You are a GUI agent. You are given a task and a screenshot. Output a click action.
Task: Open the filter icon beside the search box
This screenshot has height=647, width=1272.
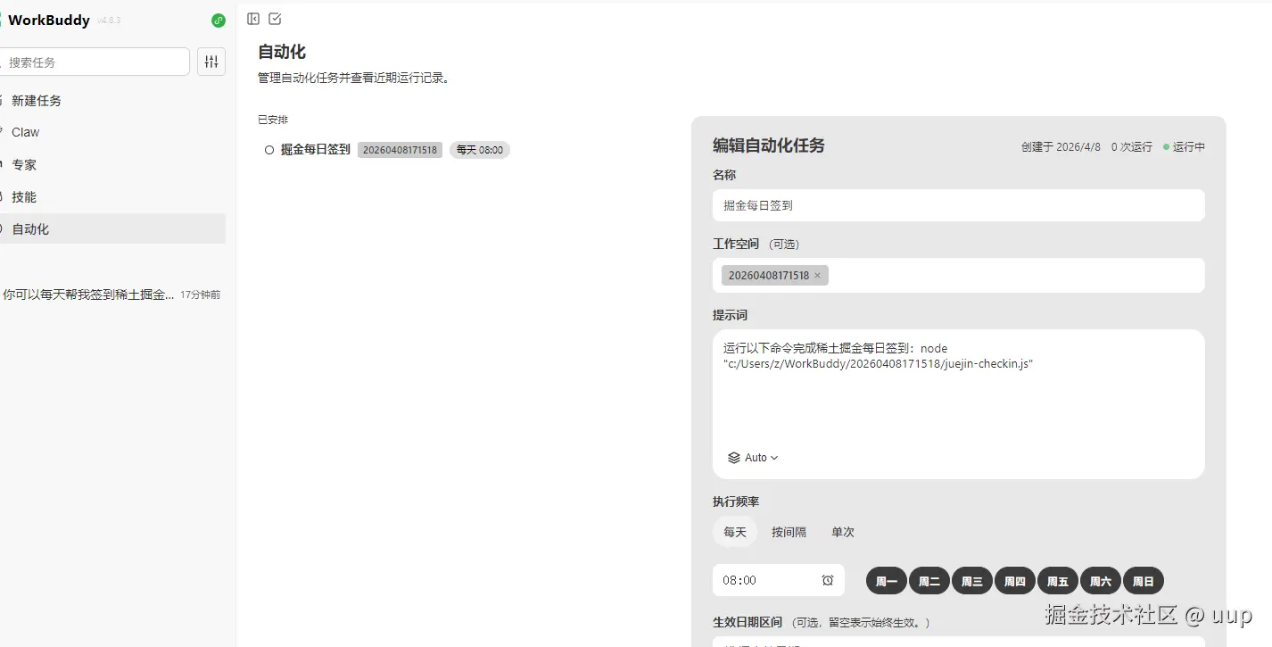tap(211, 61)
